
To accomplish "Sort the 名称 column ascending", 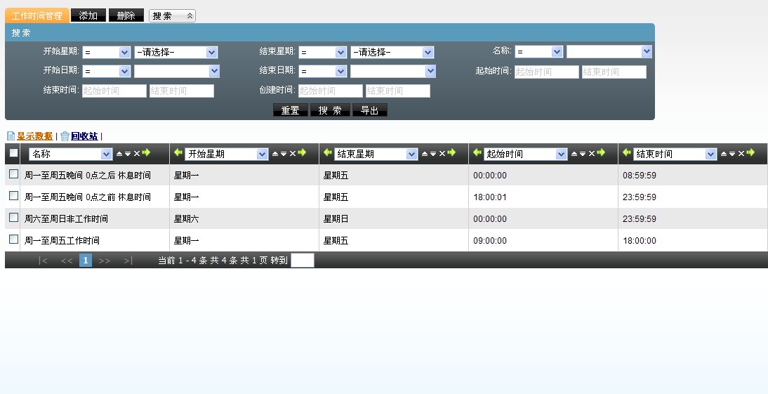I will (119, 154).
